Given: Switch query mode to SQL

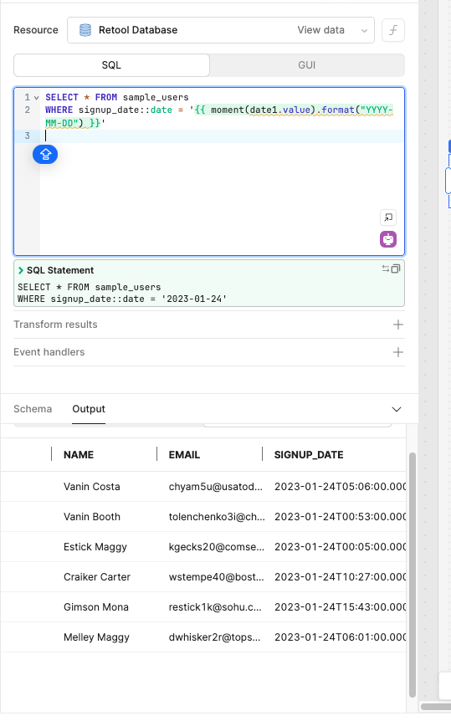Looking at the screenshot, I should [x=111, y=65].
